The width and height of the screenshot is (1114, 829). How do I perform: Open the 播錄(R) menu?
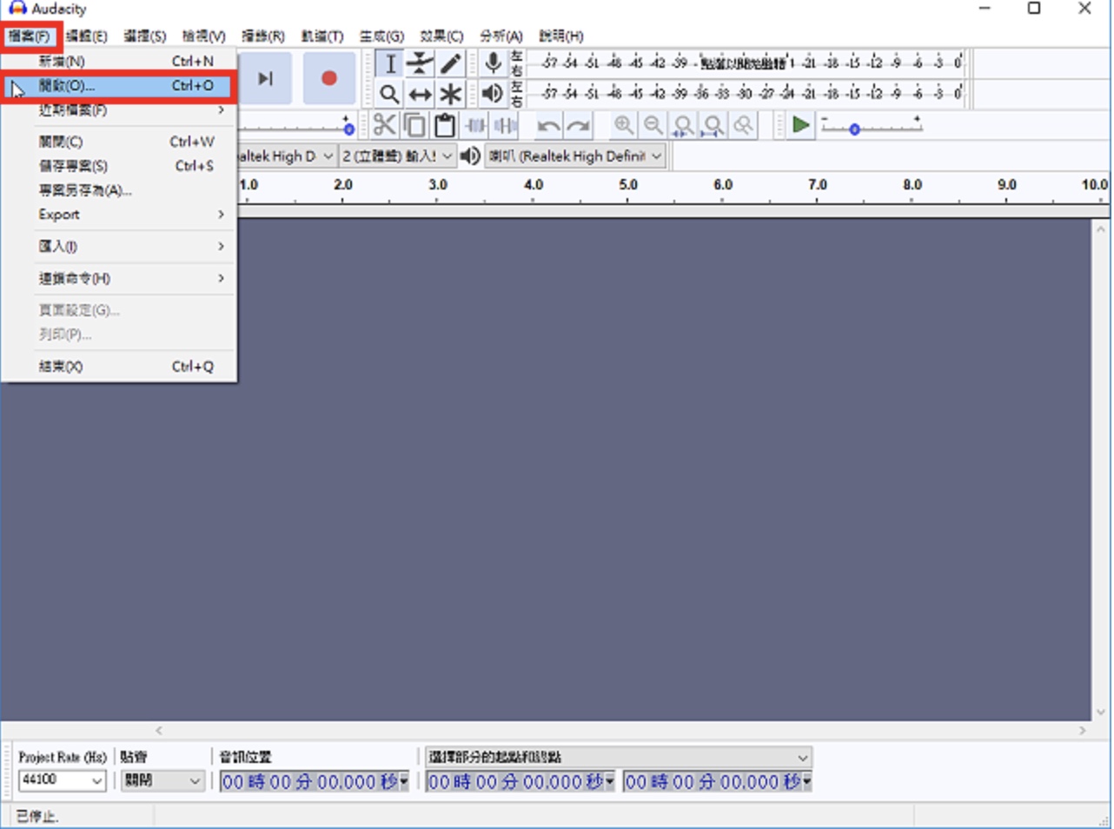pos(263,36)
